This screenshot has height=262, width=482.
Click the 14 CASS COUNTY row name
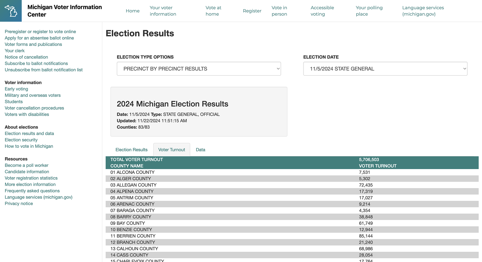click(x=129, y=255)
